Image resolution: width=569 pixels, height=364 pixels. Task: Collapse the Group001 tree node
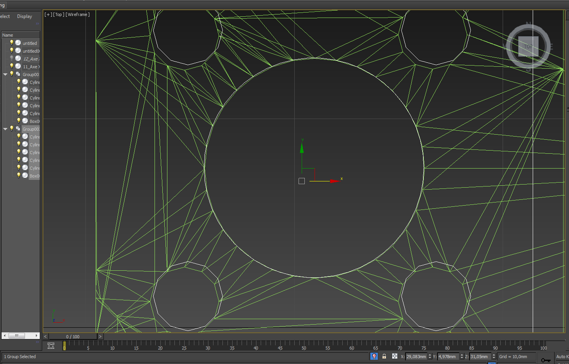(5, 74)
